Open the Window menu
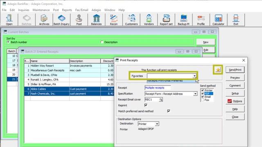The width and height of the screenshot is (262, 147). pyautogui.click(x=110, y=10)
